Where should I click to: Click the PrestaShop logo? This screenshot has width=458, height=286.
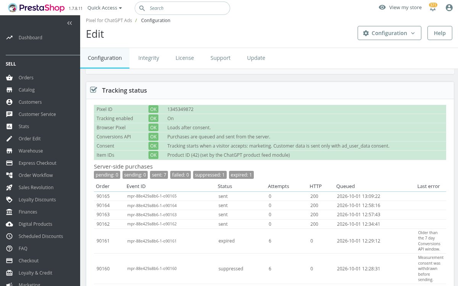37,8
